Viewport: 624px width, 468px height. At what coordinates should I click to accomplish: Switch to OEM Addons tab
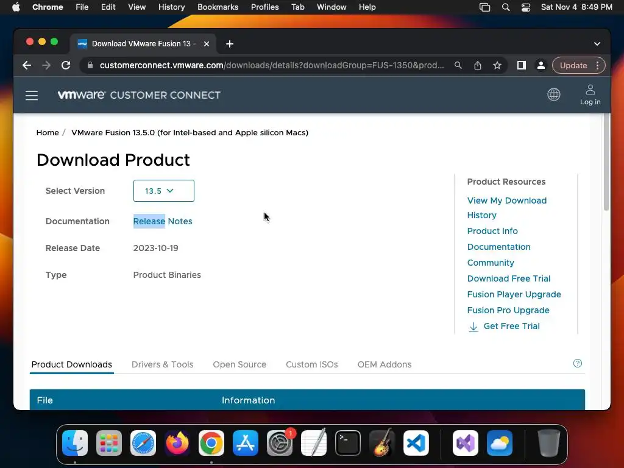click(x=385, y=364)
